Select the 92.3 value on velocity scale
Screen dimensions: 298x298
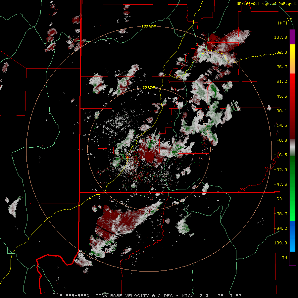pos(282,52)
